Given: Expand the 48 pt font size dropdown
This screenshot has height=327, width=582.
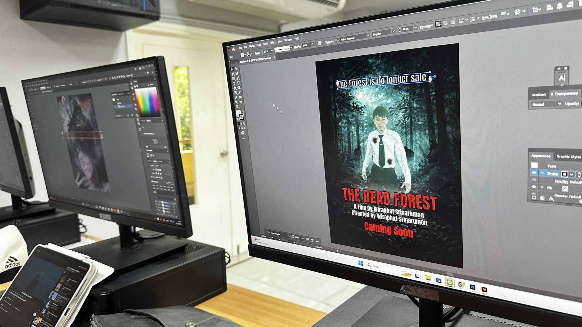Looking at the screenshot, I should [415, 28].
